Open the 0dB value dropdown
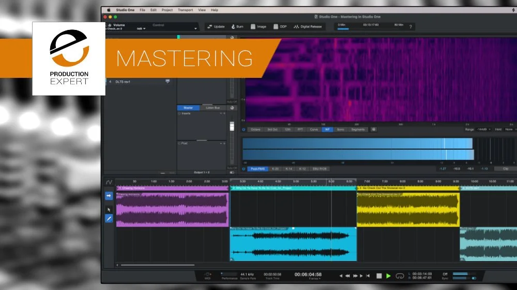517x290 pixels. click(141, 28)
